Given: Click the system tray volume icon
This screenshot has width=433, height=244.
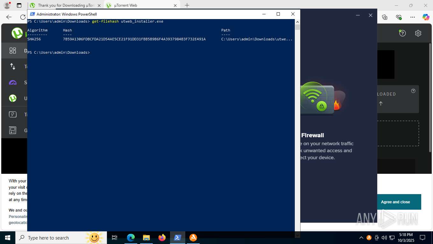Looking at the screenshot, I should (x=384, y=238).
